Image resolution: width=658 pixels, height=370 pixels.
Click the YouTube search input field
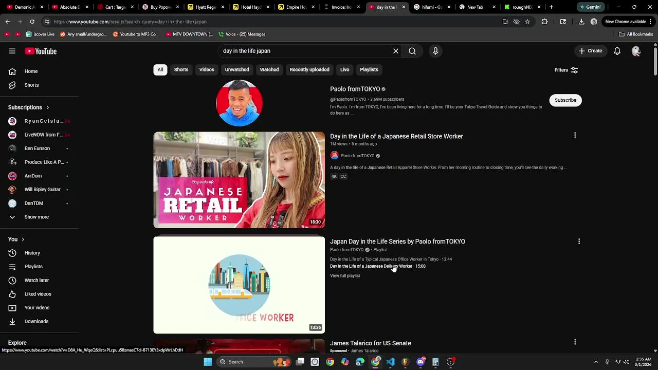click(x=306, y=51)
